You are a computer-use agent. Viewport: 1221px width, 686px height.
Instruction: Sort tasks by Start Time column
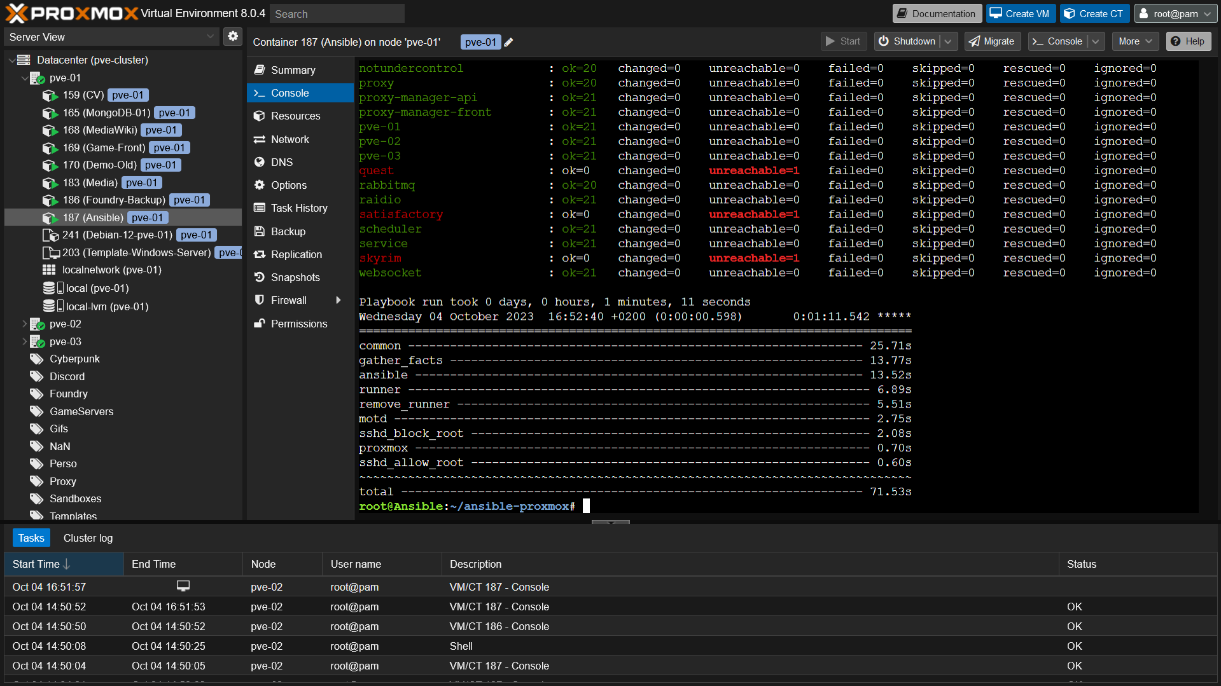tap(64, 564)
